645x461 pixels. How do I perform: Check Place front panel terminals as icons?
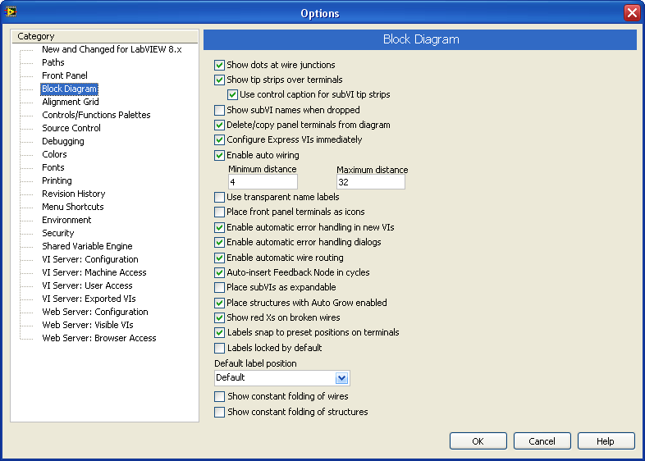click(x=220, y=212)
